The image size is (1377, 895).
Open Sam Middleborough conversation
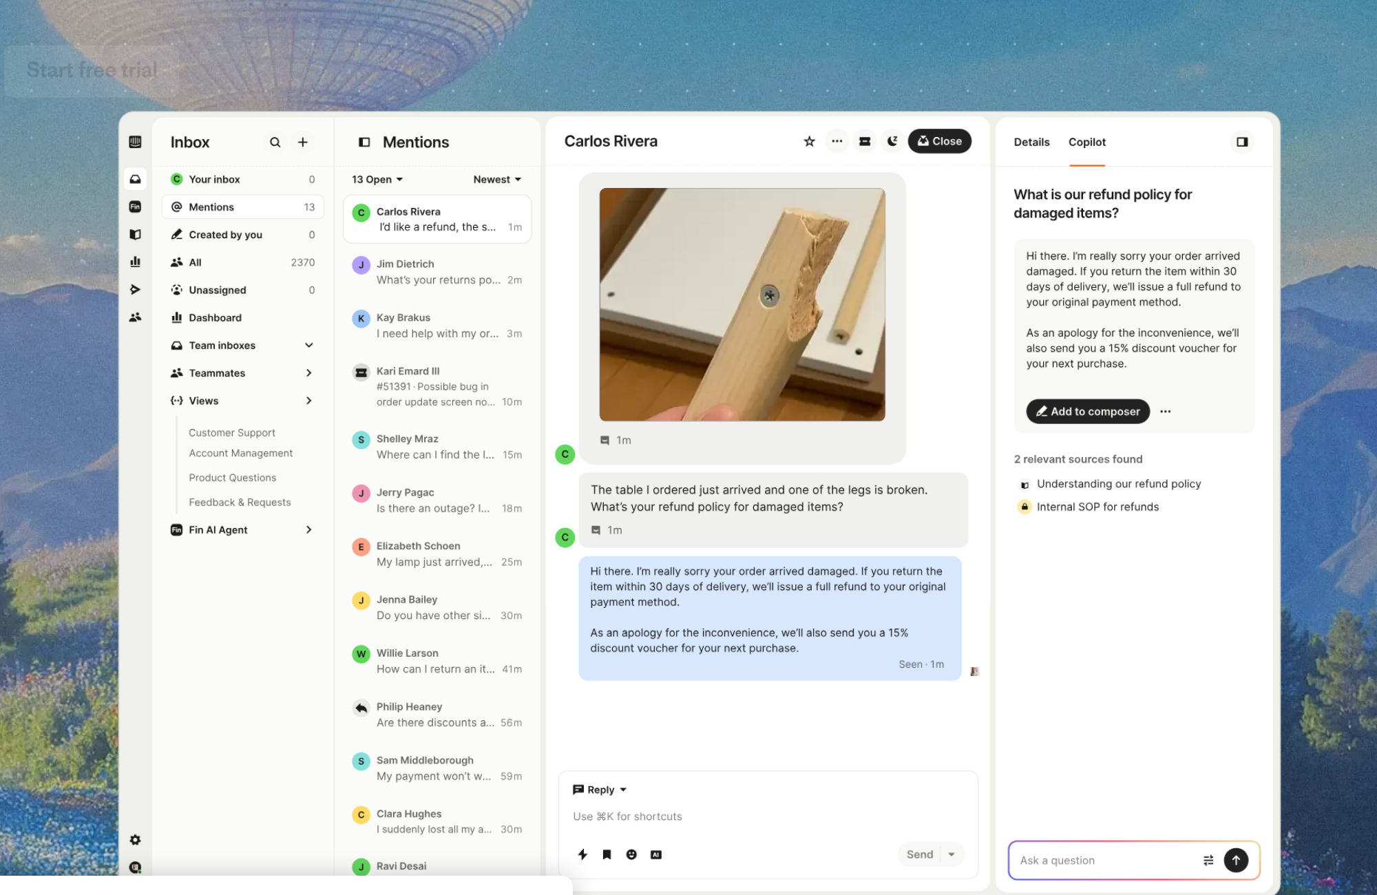tap(437, 768)
